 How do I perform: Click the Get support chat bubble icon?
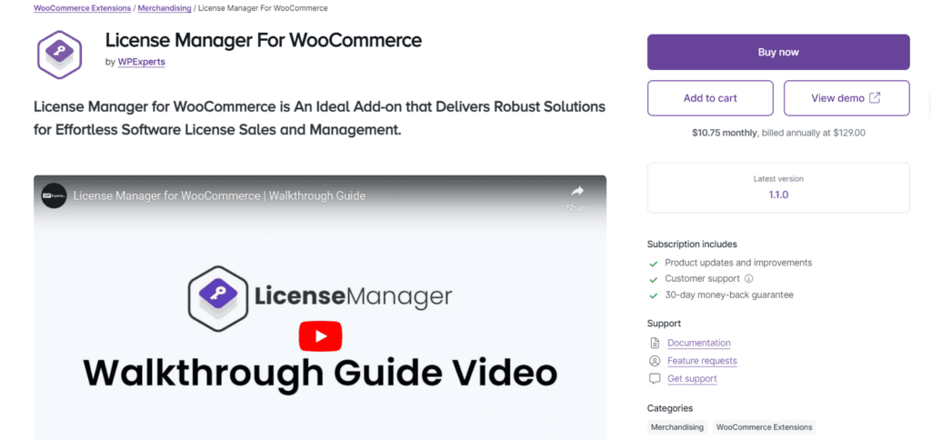(655, 378)
